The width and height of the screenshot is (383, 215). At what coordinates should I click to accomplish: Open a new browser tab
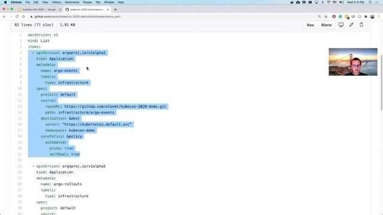tap(115, 10)
